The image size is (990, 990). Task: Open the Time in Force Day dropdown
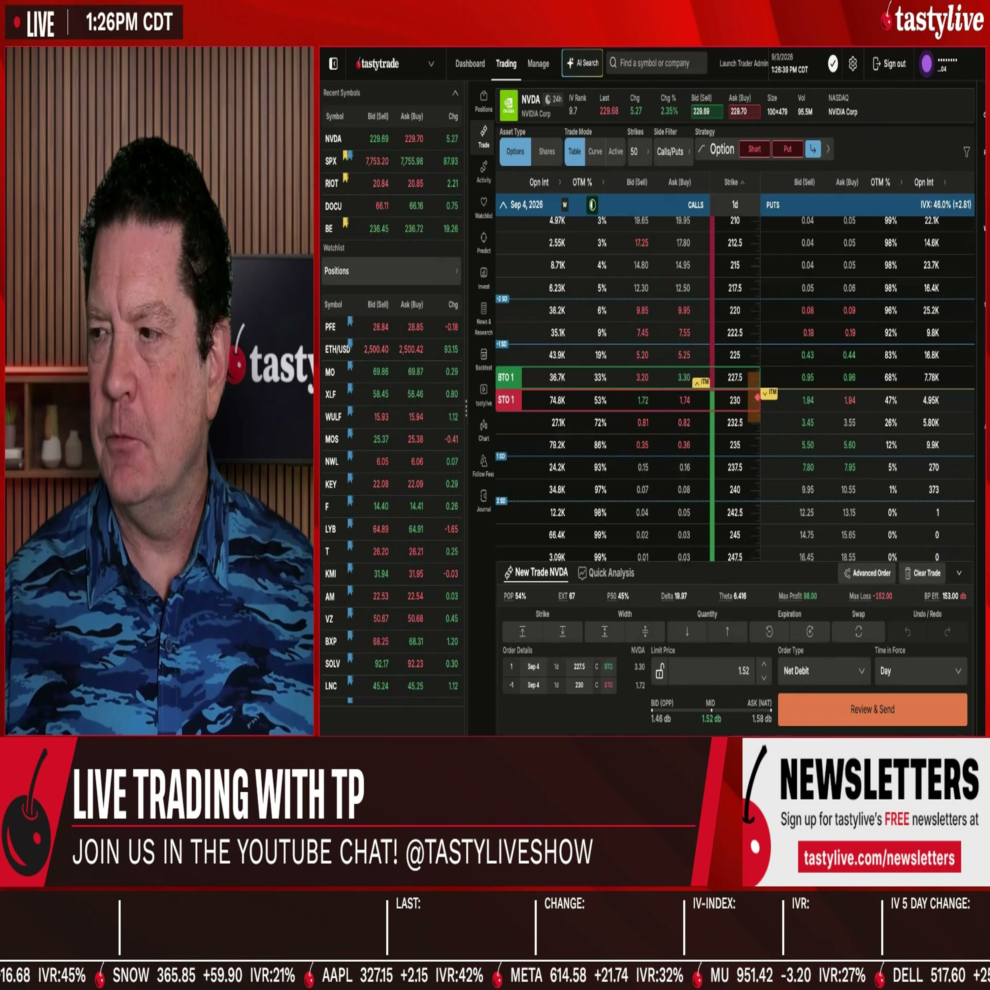click(920, 671)
